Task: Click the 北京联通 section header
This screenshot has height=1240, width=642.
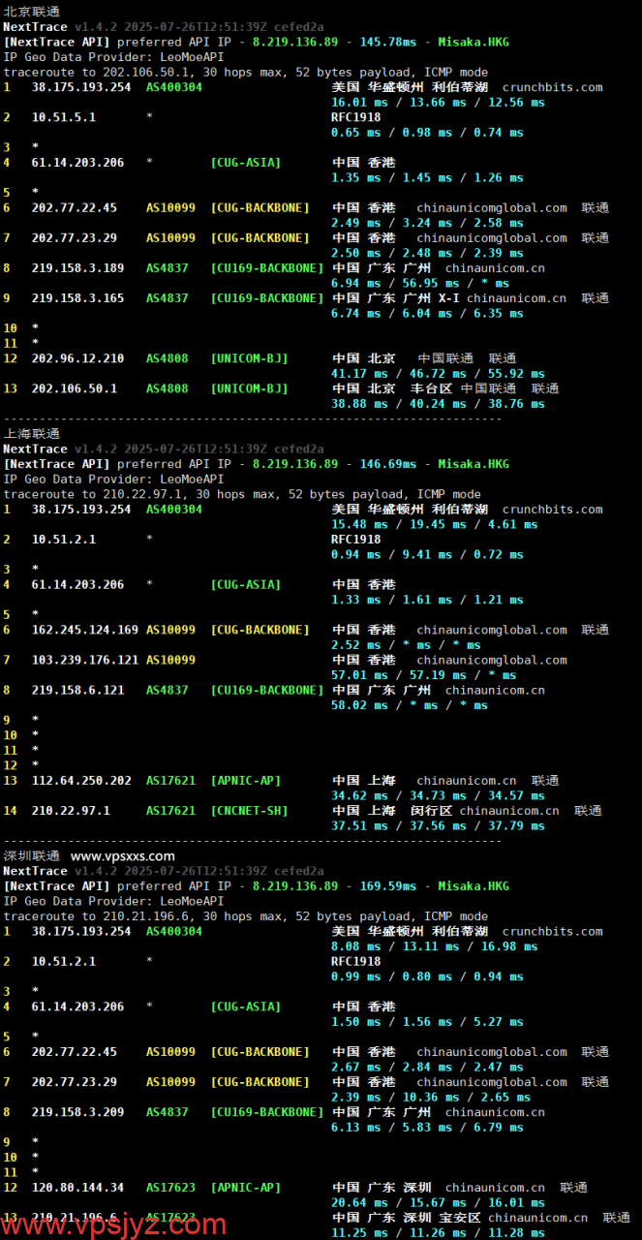Action: click(32, 12)
